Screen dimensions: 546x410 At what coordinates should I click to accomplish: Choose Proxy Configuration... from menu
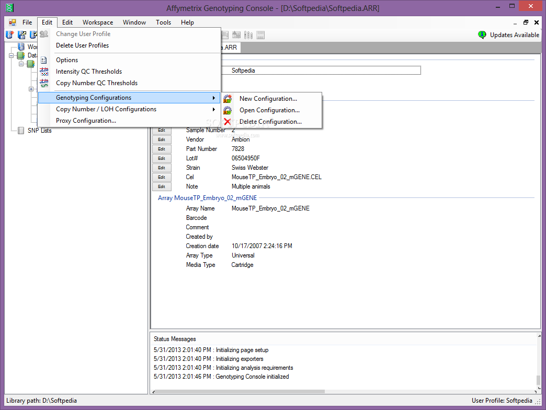129,121
